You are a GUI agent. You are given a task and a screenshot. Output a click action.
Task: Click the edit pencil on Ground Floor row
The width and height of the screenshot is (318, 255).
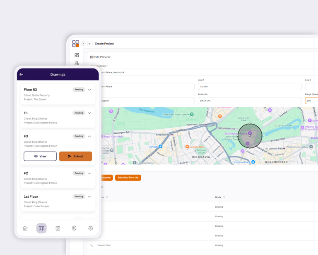pyautogui.click(x=92, y=245)
